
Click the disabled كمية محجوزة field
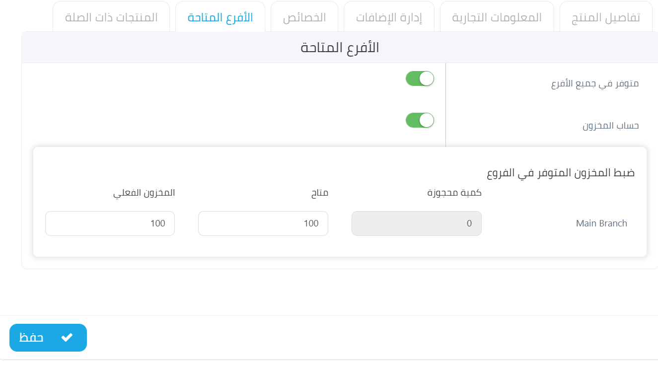(x=417, y=223)
